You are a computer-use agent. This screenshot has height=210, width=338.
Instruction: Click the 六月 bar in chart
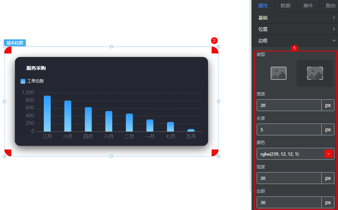pos(68,116)
